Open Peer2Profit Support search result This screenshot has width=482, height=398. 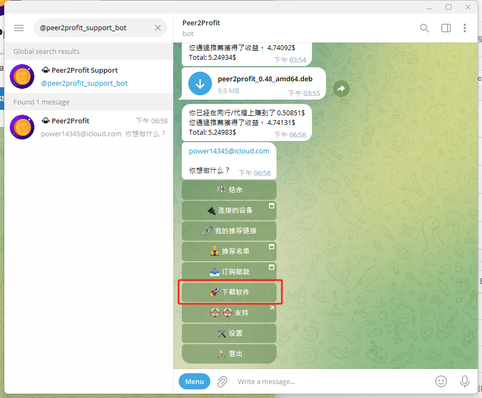pos(89,76)
